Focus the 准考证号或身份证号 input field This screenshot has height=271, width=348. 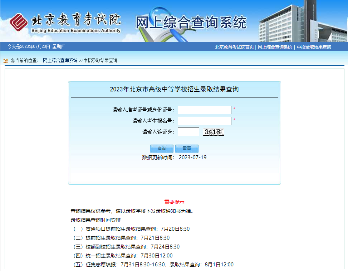[205, 110]
